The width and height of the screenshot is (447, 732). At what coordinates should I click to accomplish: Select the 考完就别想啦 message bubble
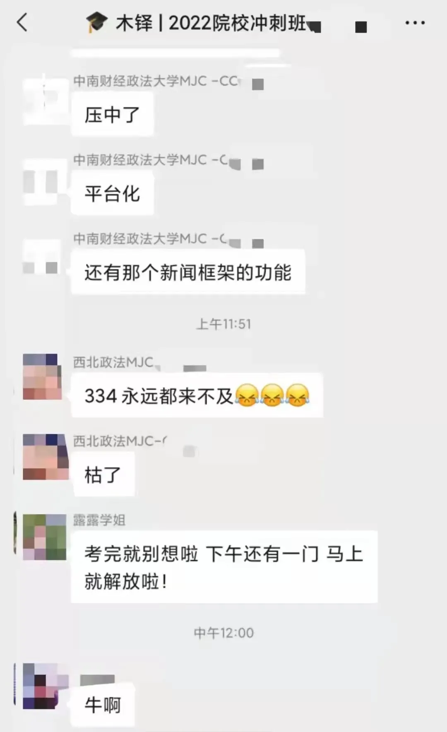pos(224,567)
